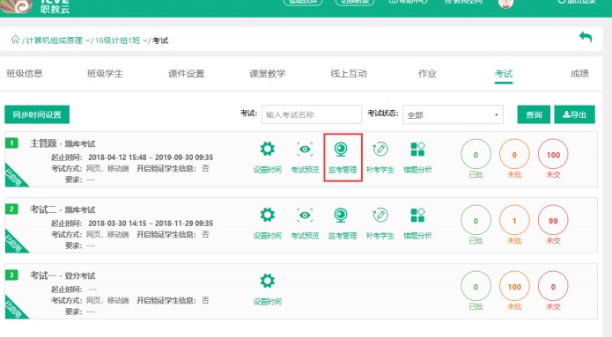The width and height of the screenshot is (612, 337).
Task: Open 设置时间 gear for 主管题 exam
Action: pyautogui.click(x=268, y=149)
